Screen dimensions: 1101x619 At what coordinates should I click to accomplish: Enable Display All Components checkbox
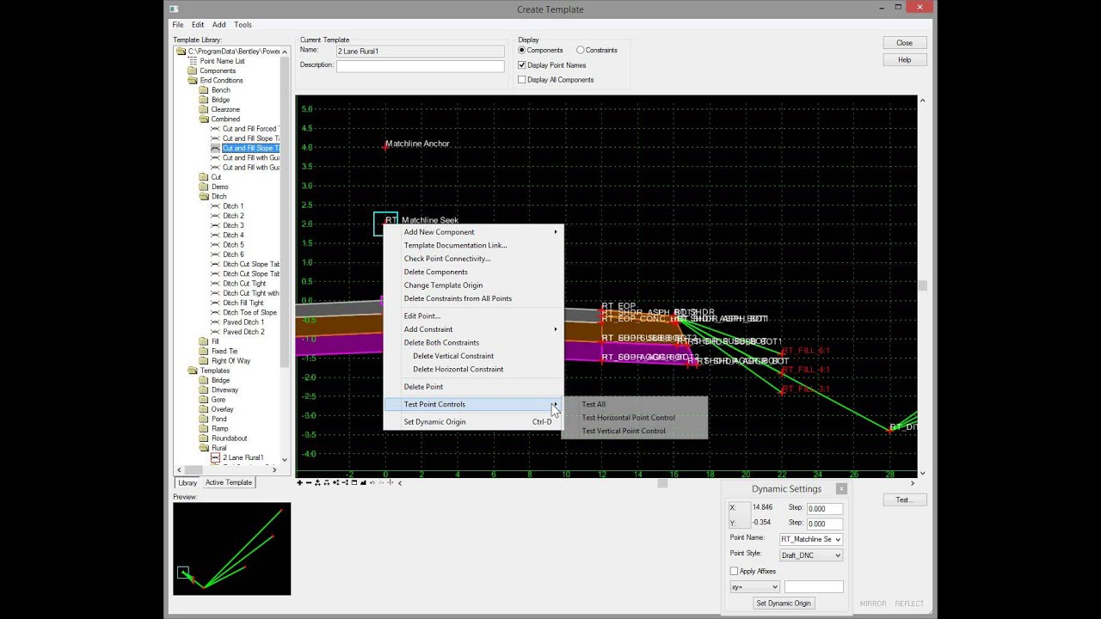pyautogui.click(x=521, y=80)
